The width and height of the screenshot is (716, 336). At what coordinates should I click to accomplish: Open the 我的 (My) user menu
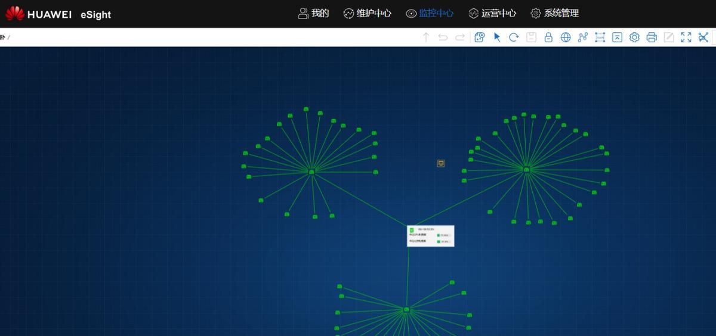click(313, 13)
